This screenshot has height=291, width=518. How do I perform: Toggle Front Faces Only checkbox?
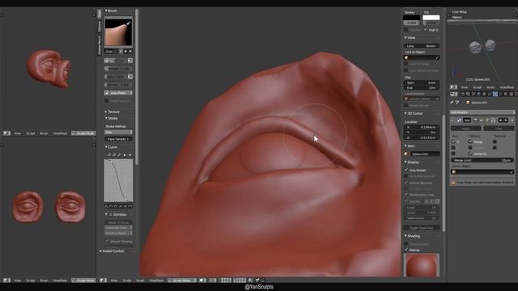pos(107,101)
